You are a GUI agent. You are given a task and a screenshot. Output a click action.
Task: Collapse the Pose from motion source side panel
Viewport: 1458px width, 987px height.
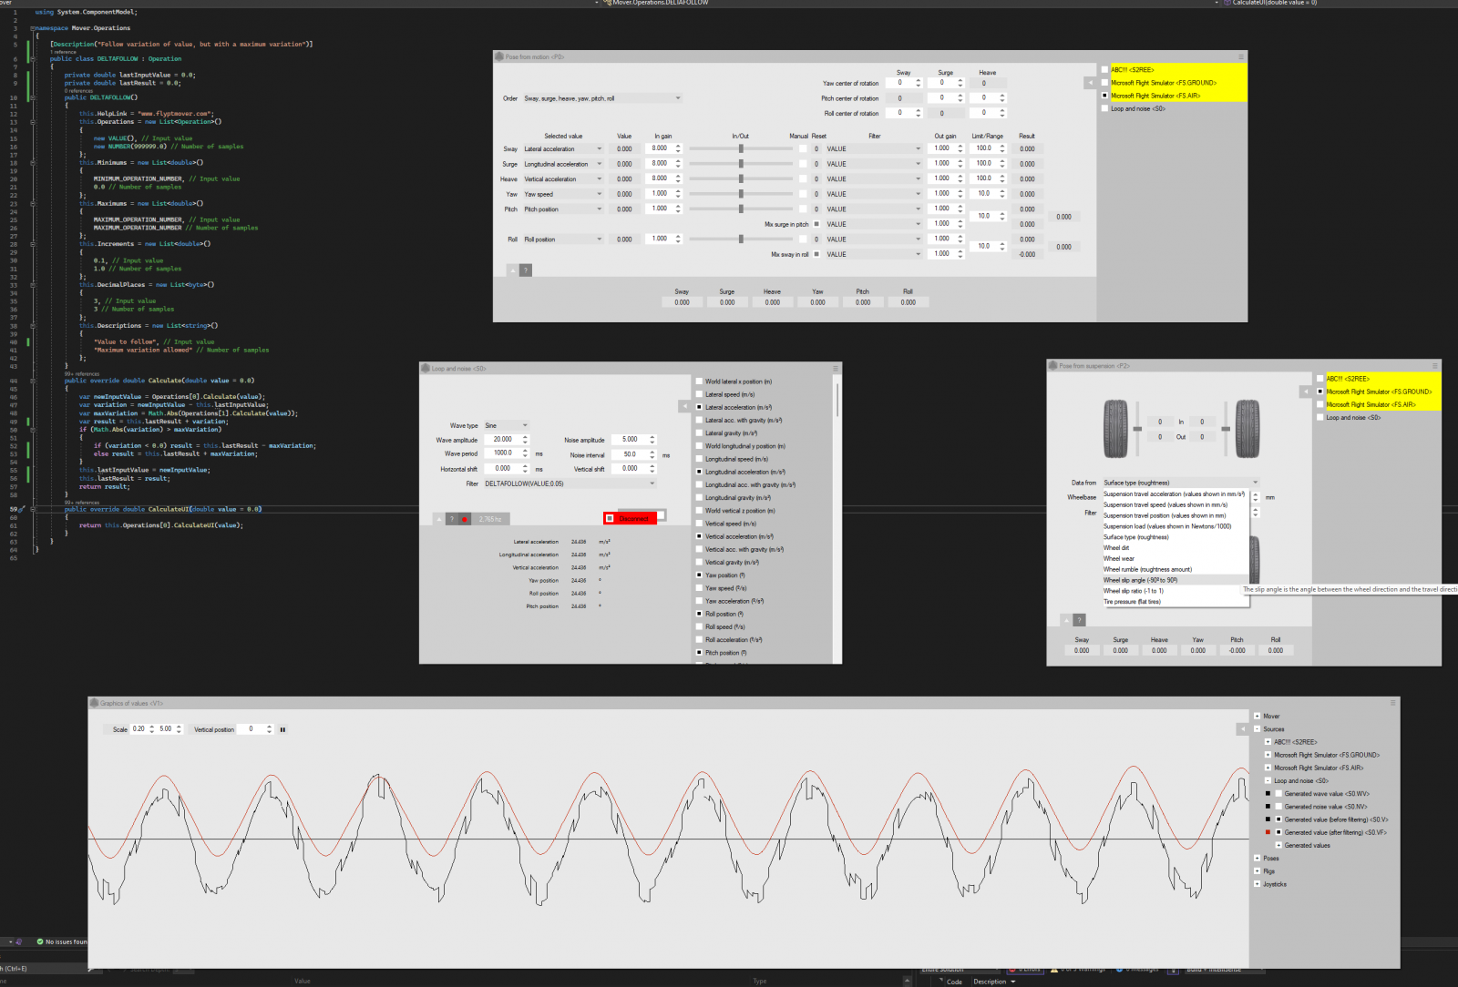(x=1090, y=83)
